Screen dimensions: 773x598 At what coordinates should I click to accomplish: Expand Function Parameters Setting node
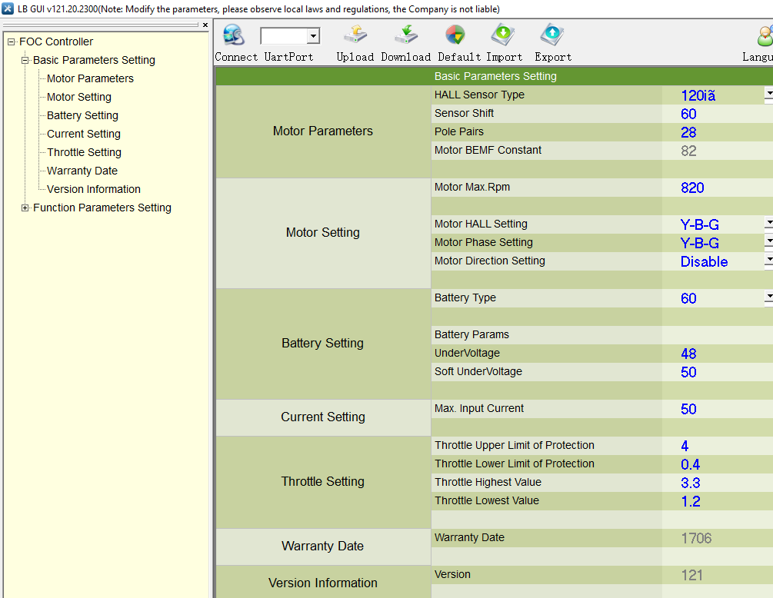click(x=25, y=208)
